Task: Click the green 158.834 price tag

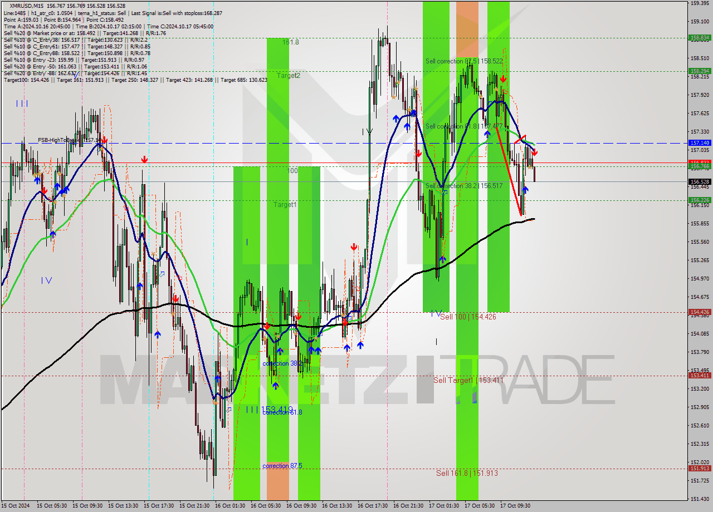Action: click(x=700, y=38)
